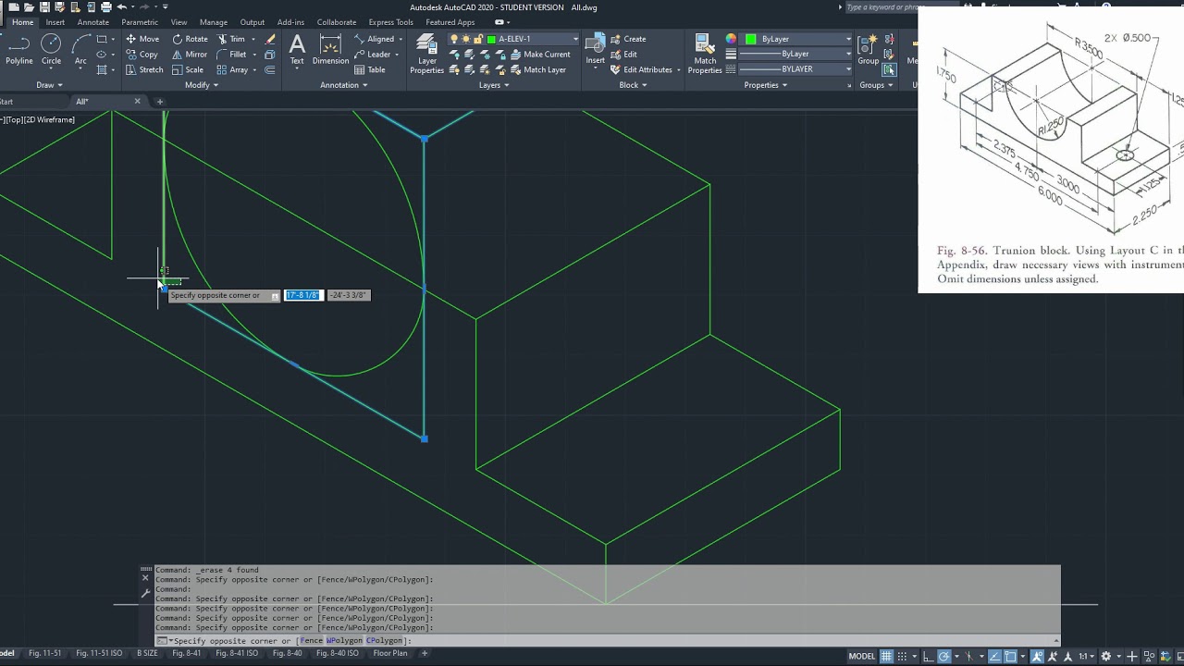The width and height of the screenshot is (1184, 666).
Task: Click the Scale tool
Action: tap(188, 69)
